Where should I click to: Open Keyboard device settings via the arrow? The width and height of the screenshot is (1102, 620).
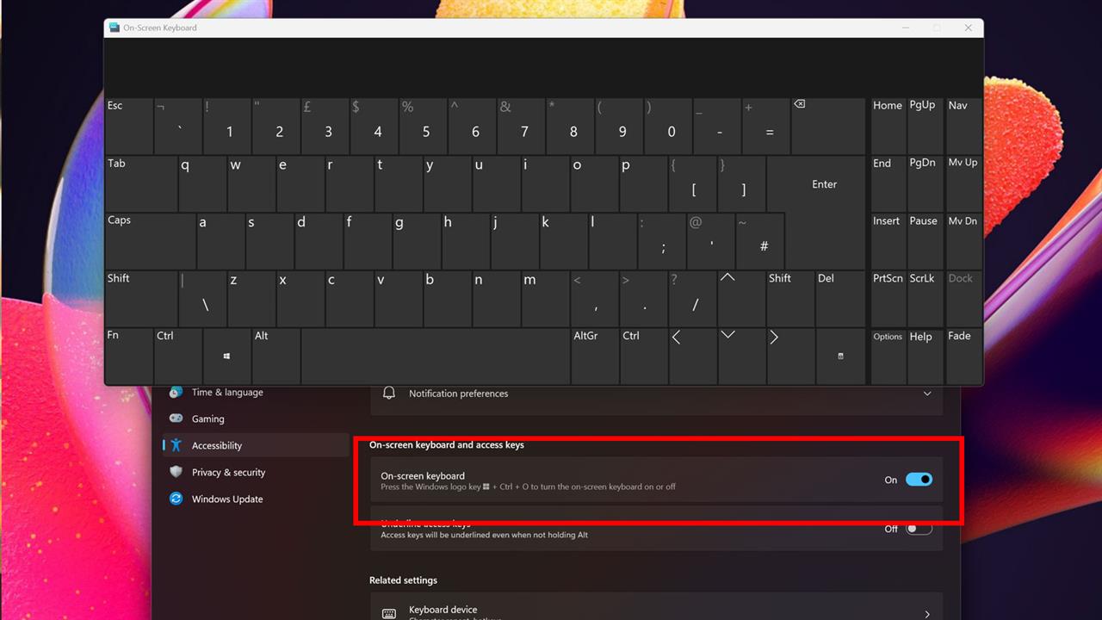coord(927,614)
